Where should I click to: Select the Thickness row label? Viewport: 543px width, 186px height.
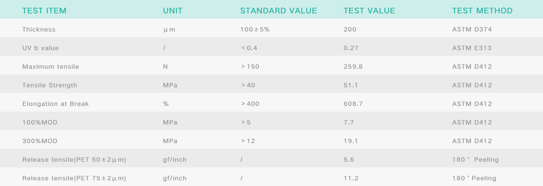[x=39, y=29]
